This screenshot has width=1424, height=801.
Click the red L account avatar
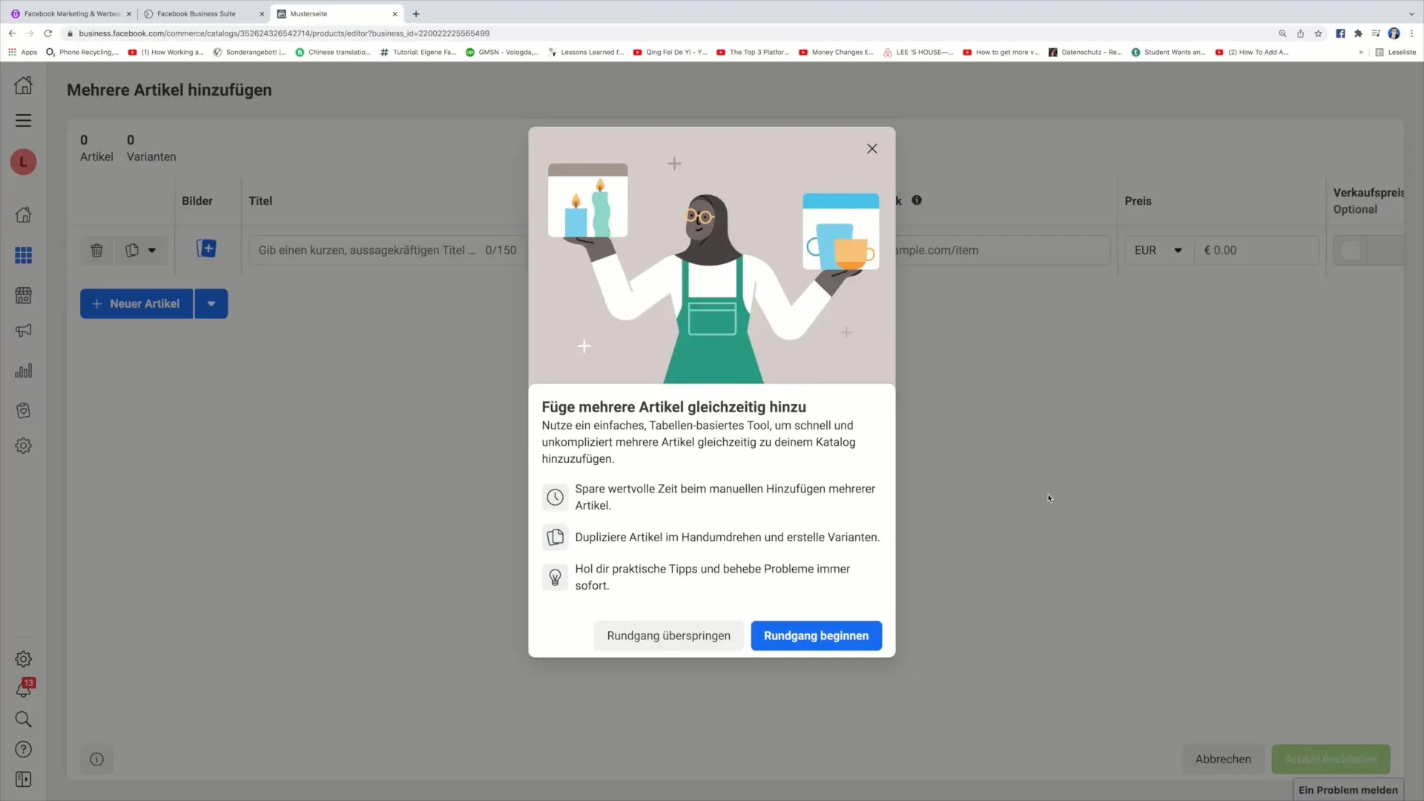23,162
